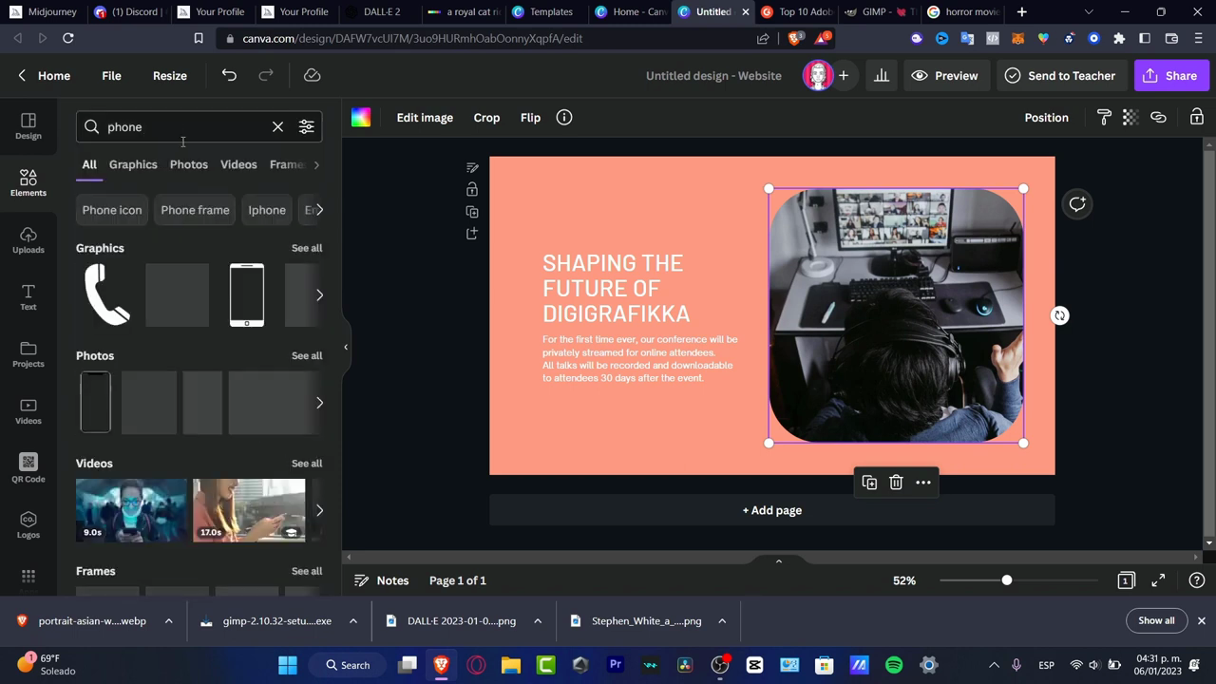The height and width of the screenshot is (684, 1216).
Task: Expand portrait-asian download options chevron
Action: [168, 620]
